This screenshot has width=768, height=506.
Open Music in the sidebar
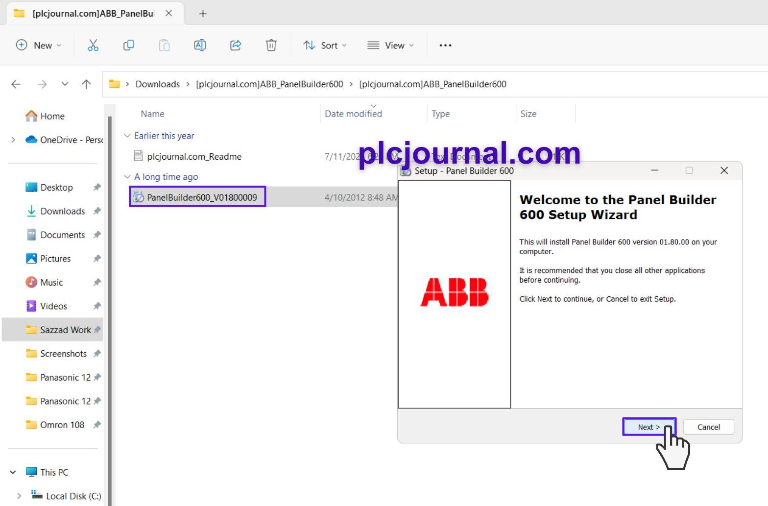(x=51, y=282)
